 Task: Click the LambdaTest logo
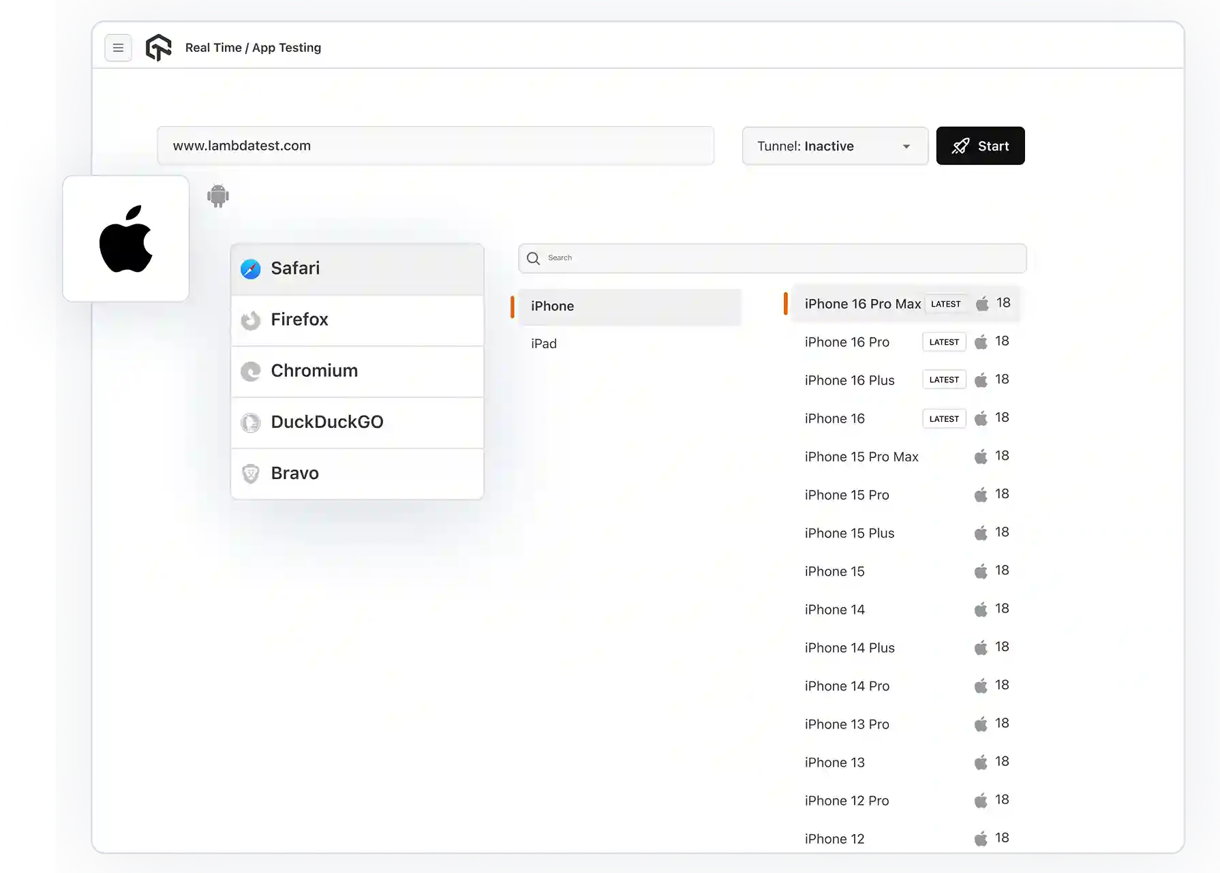pos(158,48)
